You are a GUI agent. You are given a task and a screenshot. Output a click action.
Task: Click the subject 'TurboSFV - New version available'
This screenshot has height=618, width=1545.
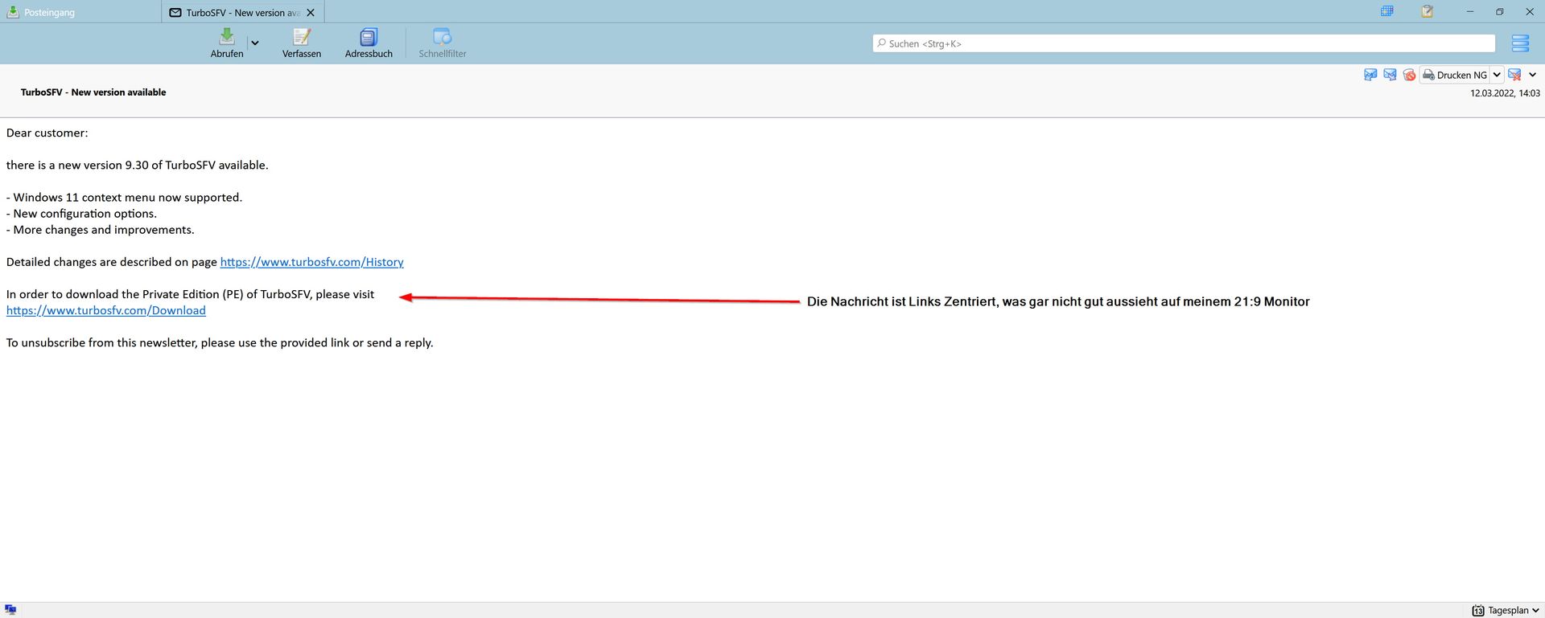(x=93, y=92)
